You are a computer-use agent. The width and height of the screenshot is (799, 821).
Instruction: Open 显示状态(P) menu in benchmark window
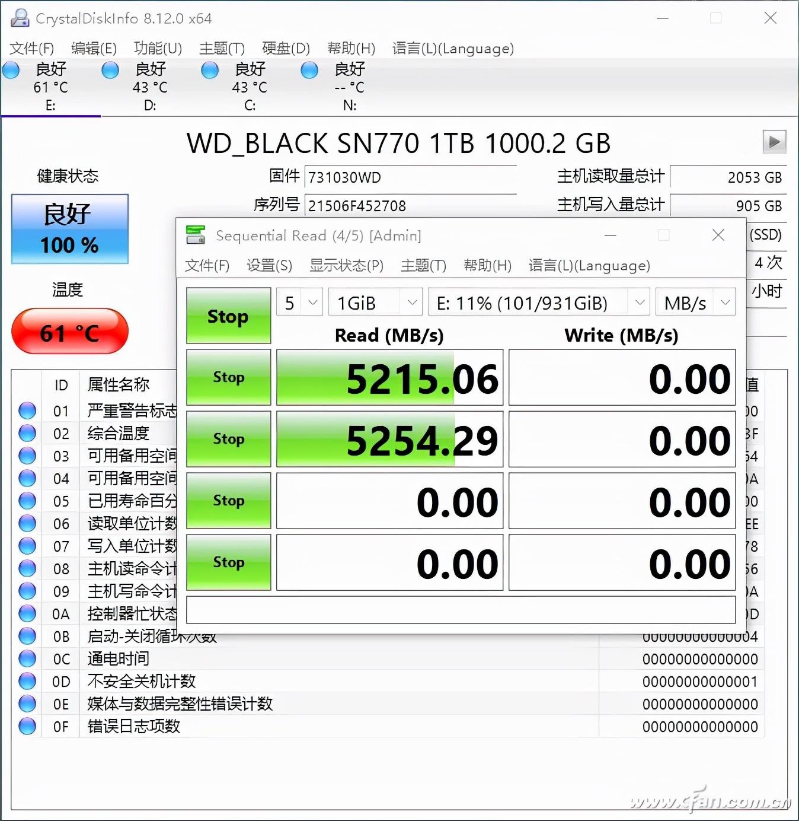click(x=346, y=265)
